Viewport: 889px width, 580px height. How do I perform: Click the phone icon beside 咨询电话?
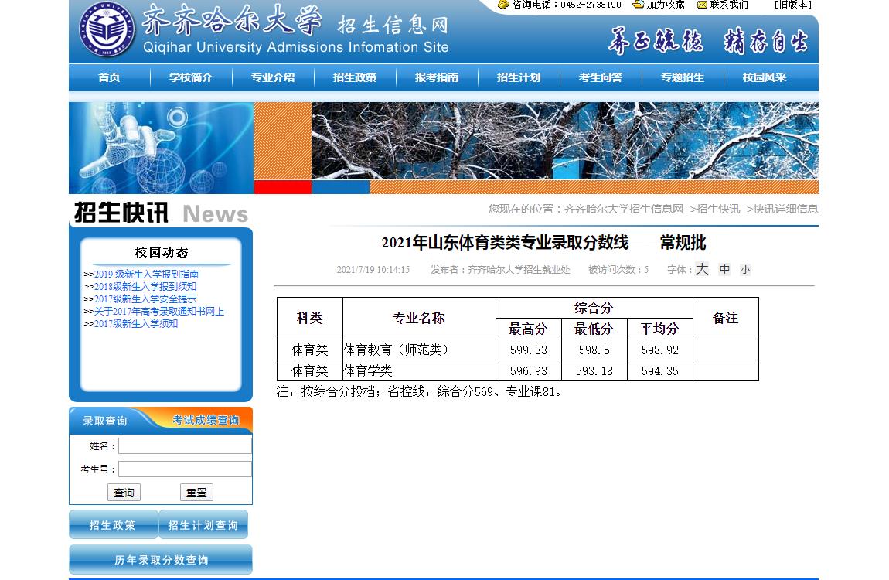pos(503,5)
